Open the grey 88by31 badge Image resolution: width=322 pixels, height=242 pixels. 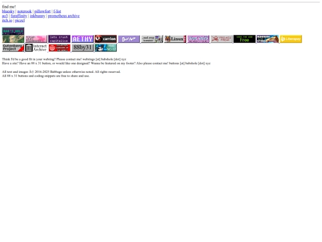[82, 48]
